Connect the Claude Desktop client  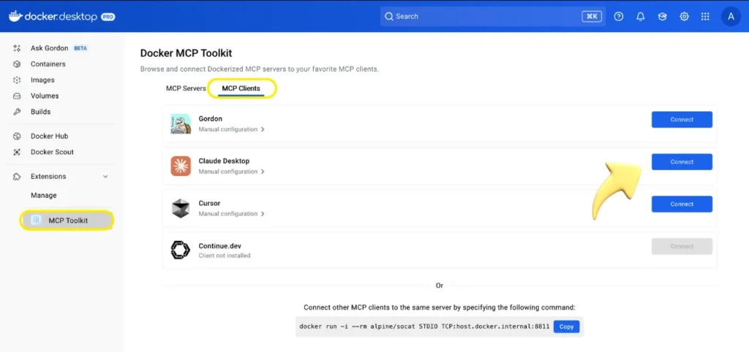(682, 161)
